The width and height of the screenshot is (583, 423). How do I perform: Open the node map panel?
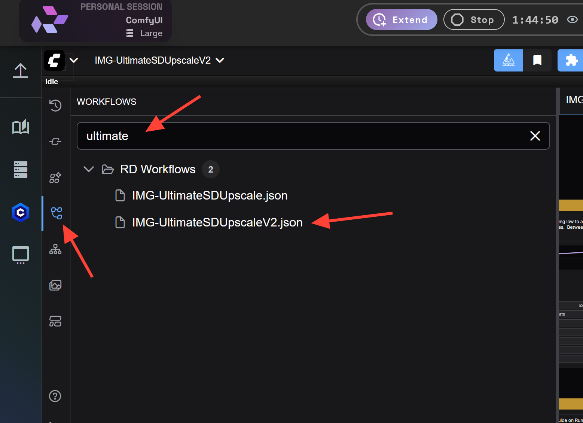point(55,249)
